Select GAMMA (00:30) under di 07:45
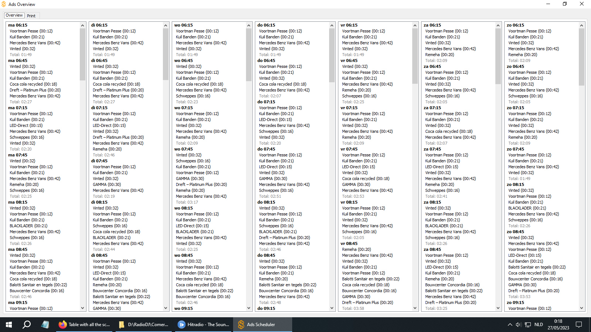591x332 pixels. click(107, 184)
